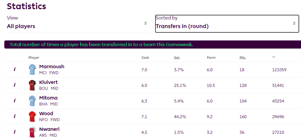Click Nwaneri's Arsenal shirt icon
This screenshot has width=301, height=140.
click(32, 132)
